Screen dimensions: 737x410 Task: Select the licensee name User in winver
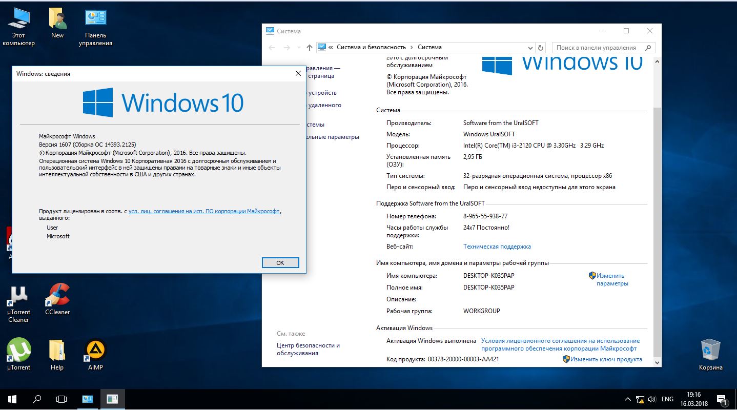tap(52, 228)
